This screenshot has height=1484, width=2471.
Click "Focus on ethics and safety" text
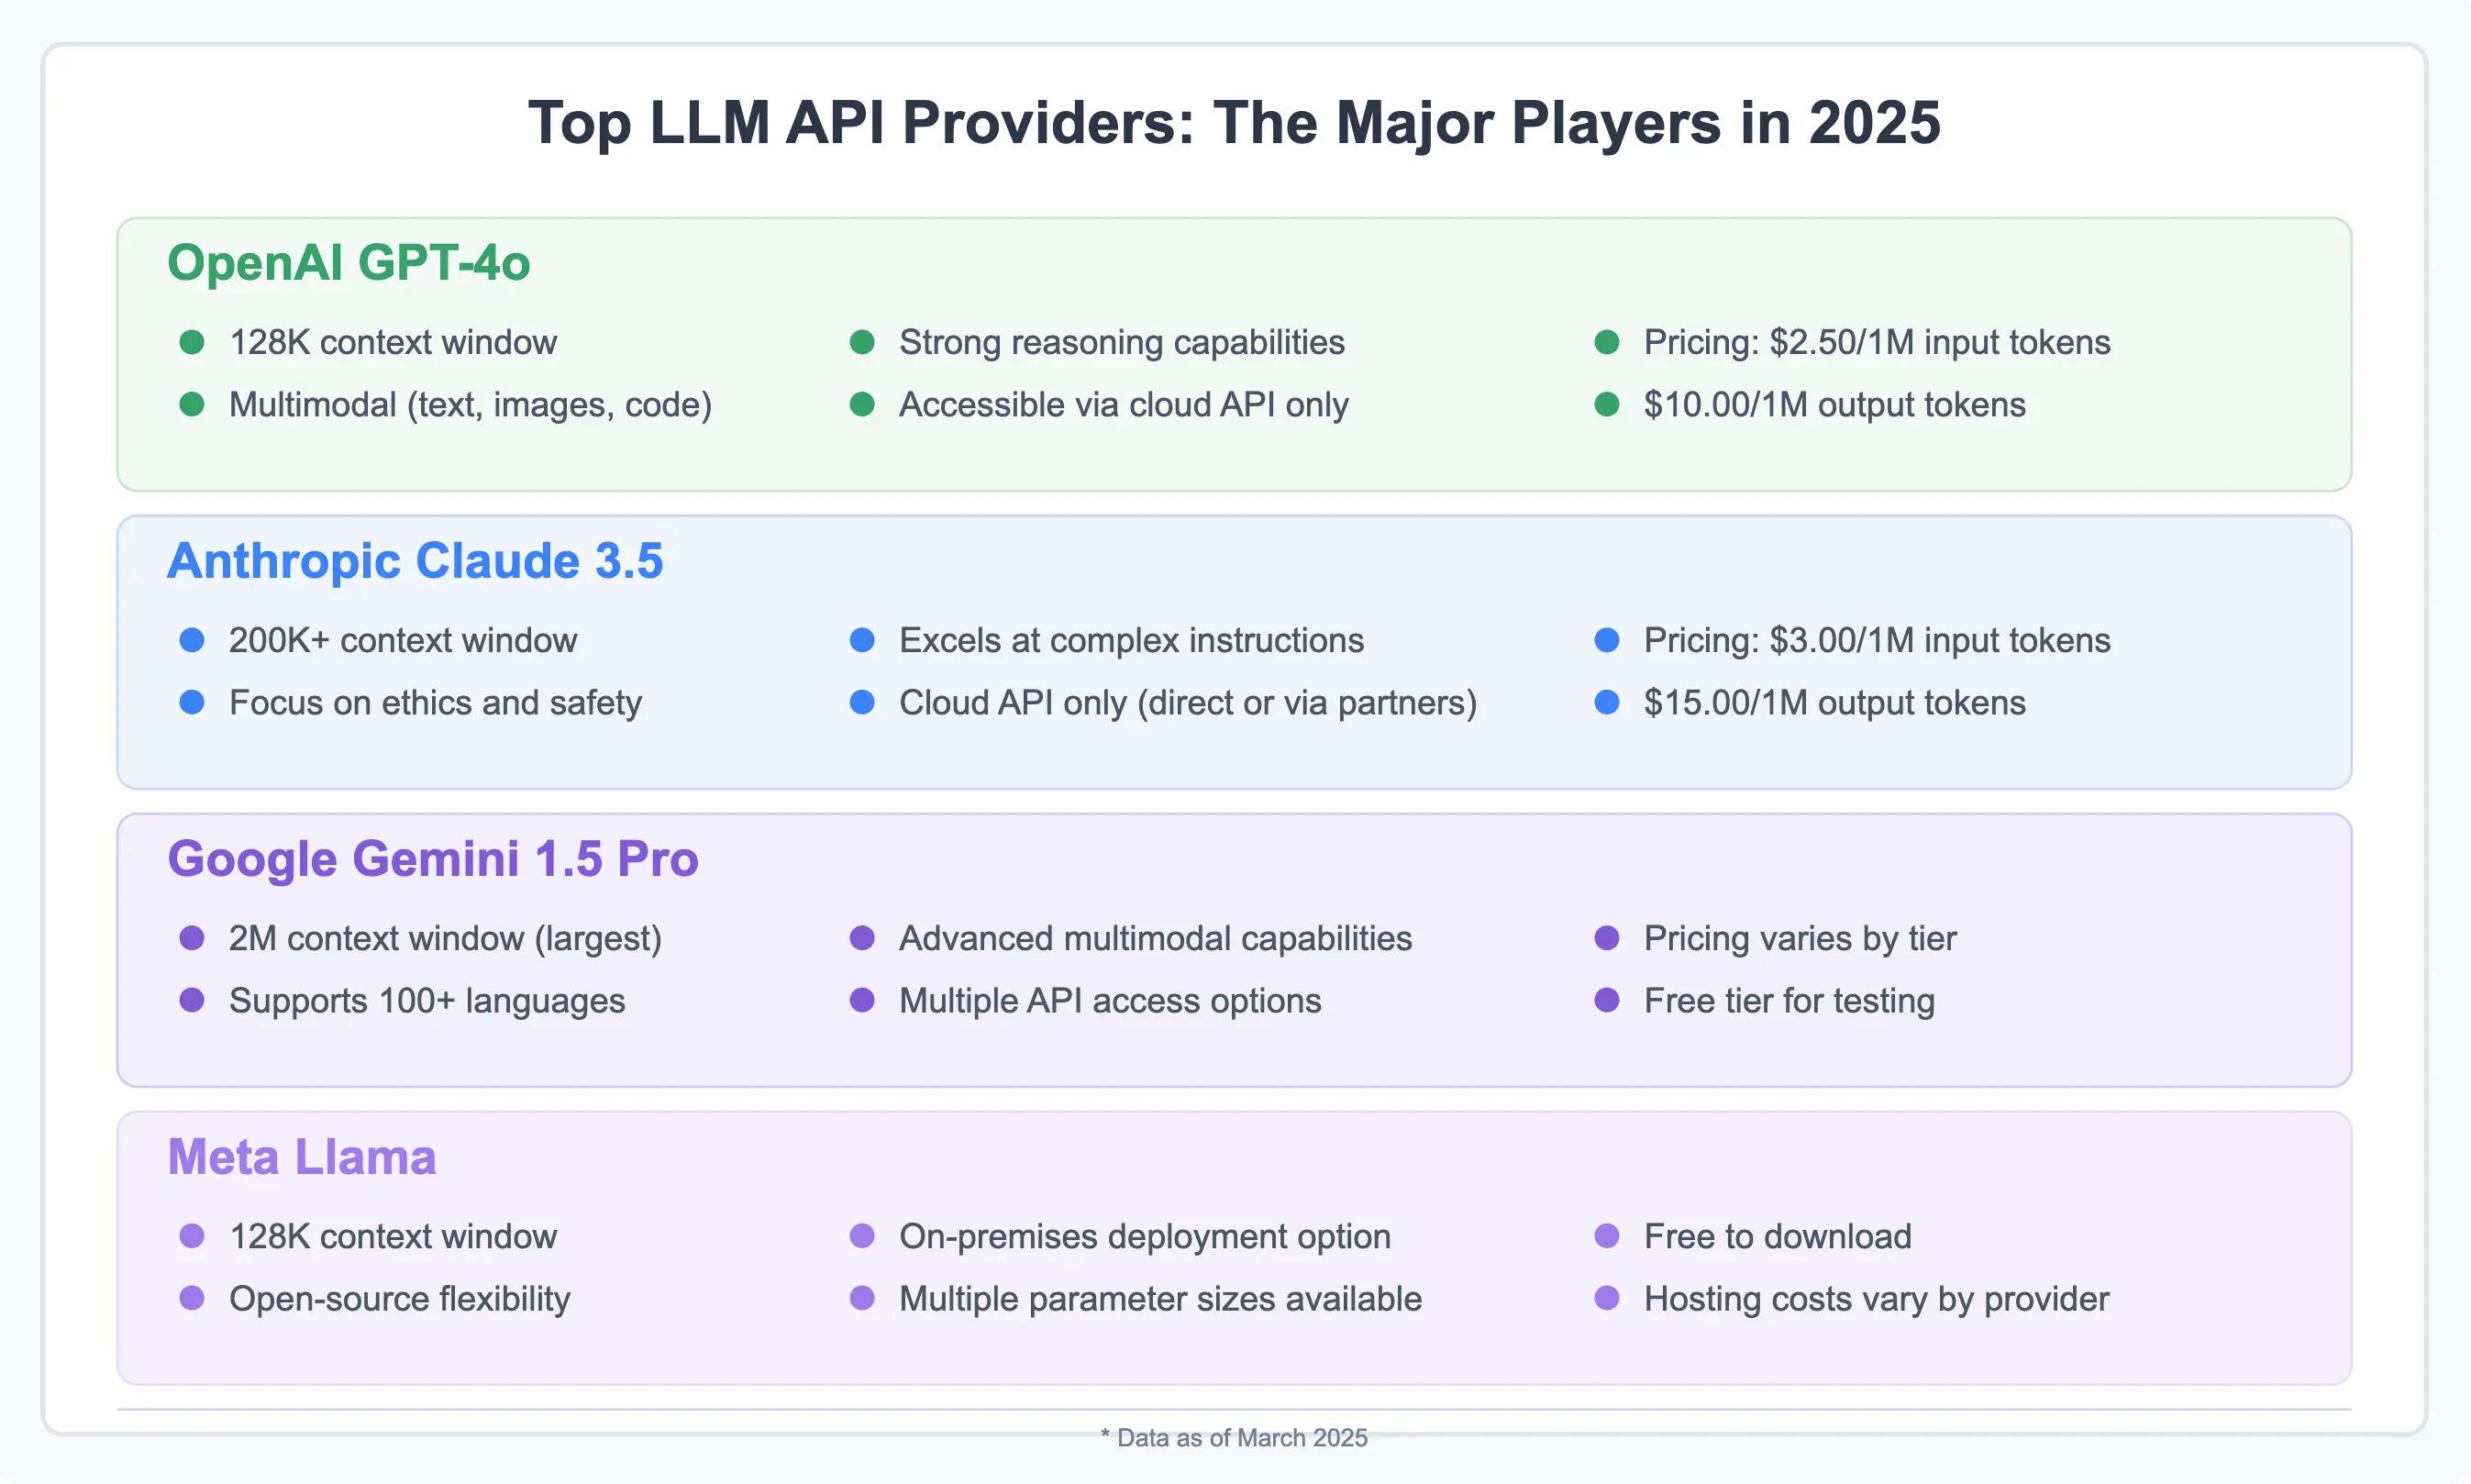(x=435, y=703)
